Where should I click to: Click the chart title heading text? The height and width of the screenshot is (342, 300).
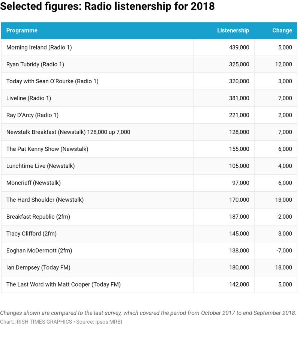[x=107, y=7]
